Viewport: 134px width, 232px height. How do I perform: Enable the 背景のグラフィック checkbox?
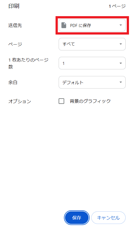point(61,101)
